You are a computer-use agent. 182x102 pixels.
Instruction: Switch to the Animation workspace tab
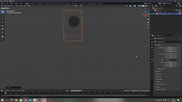[68, 4]
